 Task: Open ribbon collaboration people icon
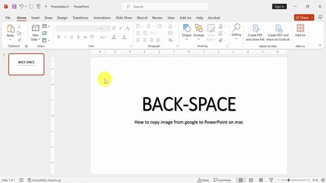click(320, 18)
